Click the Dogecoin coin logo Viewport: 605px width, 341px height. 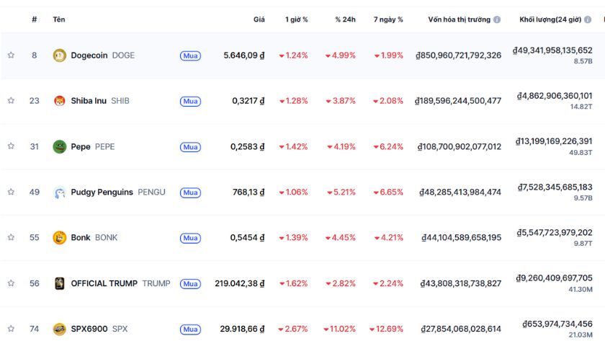(59, 56)
